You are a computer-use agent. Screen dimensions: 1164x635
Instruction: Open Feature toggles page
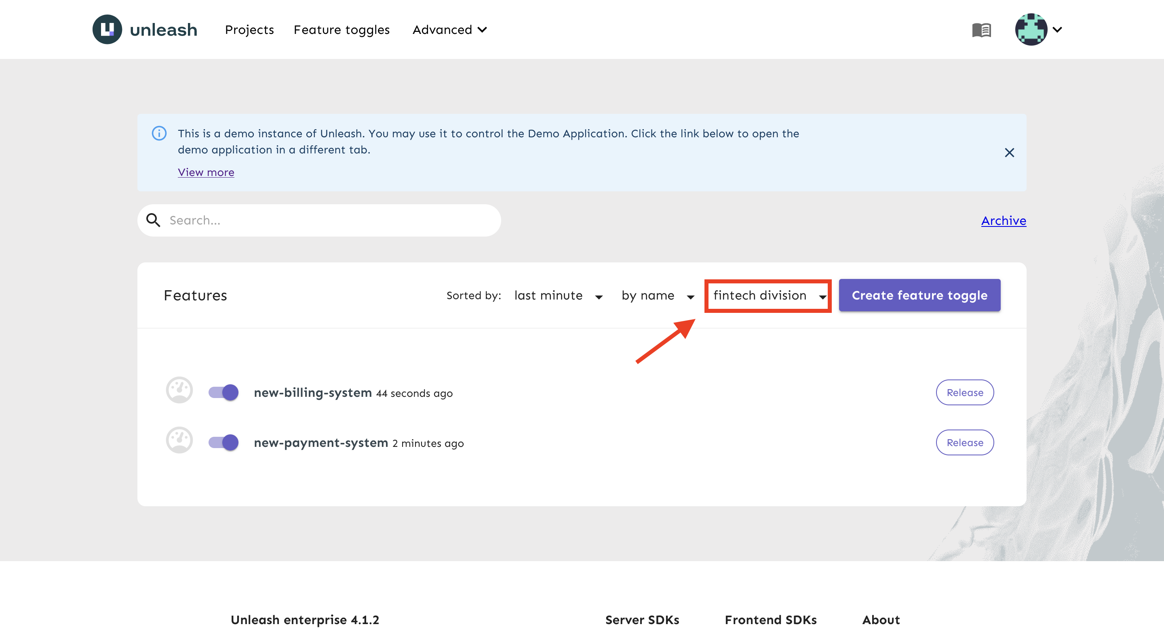342,30
